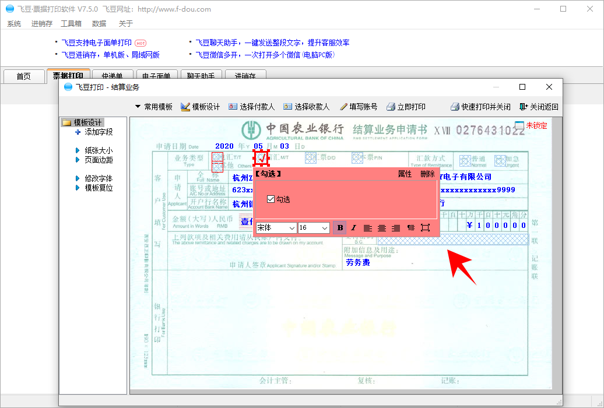Click the paragraph spacing icon in popup
This screenshot has height=408, width=604.
(x=410, y=228)
